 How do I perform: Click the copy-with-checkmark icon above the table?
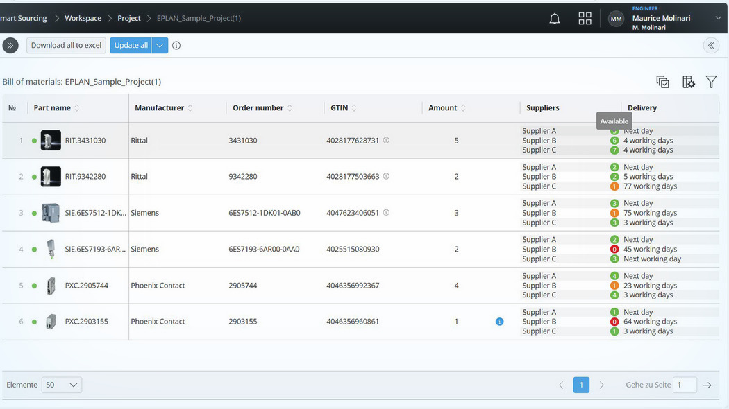662,82
